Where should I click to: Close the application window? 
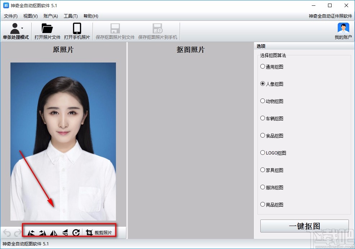[x=346, y=5]
